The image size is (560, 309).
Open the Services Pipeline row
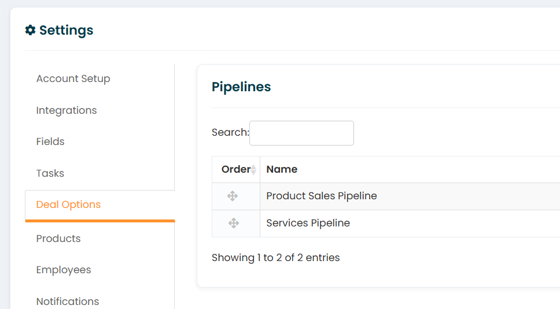click(x=386, y=223)
